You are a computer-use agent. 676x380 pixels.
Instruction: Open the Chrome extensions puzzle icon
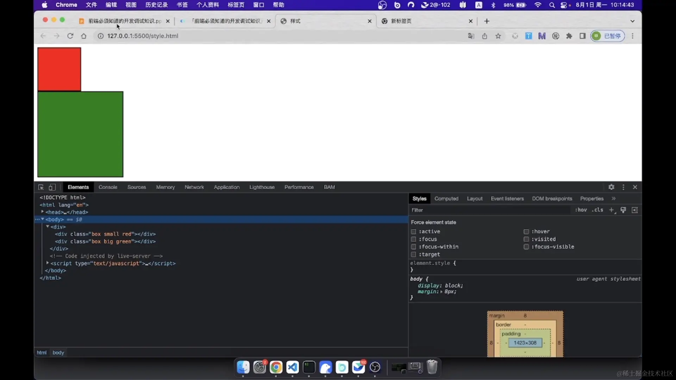click(569, 36)
